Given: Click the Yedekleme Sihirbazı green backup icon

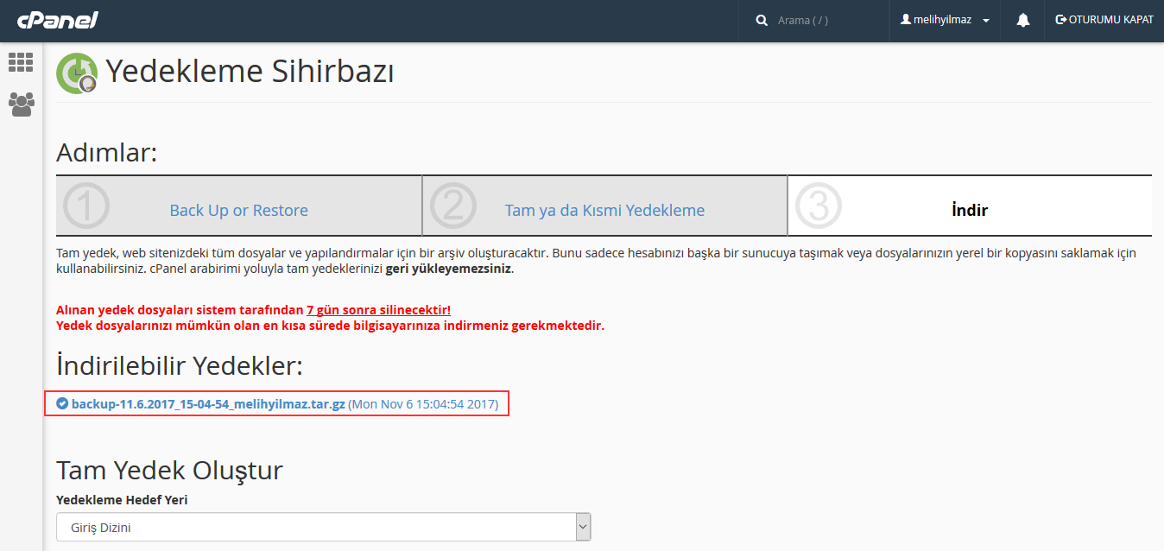Looking at the screenshot, I should coord(76,73).
